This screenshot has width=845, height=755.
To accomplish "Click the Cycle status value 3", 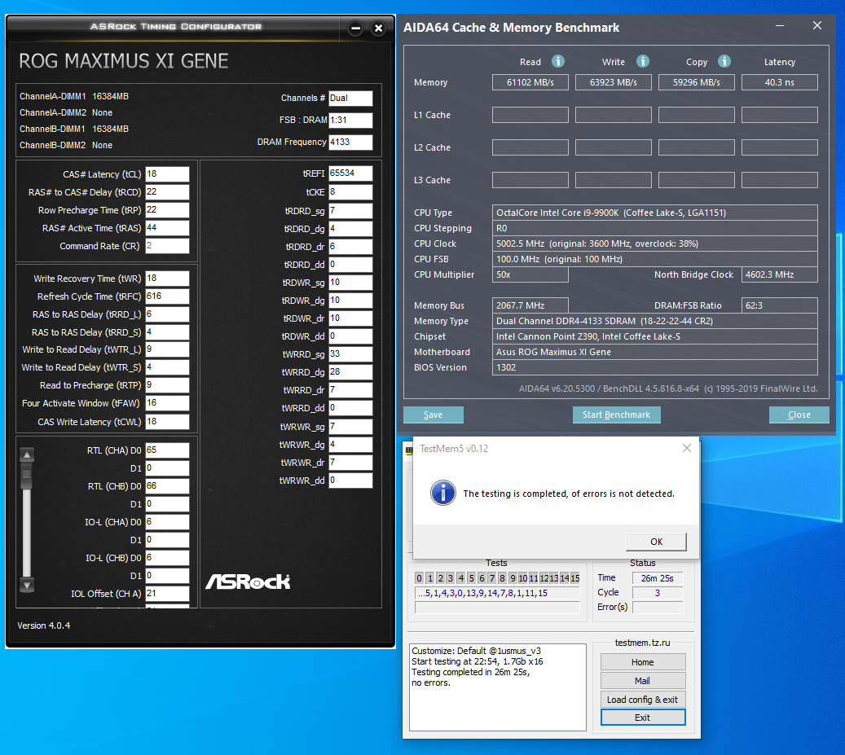I will [658, 593].
